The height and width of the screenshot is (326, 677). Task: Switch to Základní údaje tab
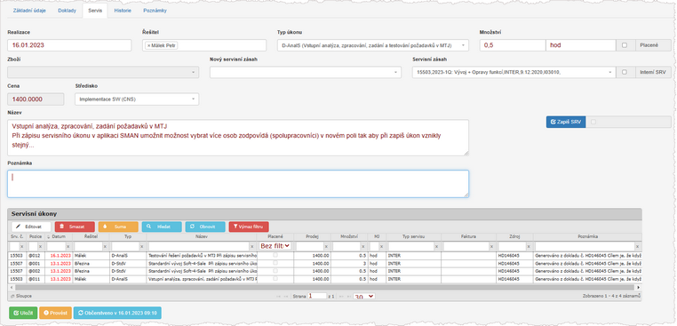[x=30, y=11]
